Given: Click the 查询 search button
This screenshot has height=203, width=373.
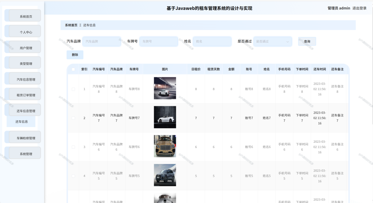Looking at the screenshot, I should (307, 41).
